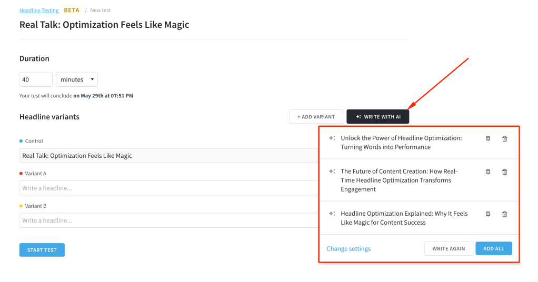Click Write With AI button
Viewport: 538px width, 282px height.
point(378,117)
